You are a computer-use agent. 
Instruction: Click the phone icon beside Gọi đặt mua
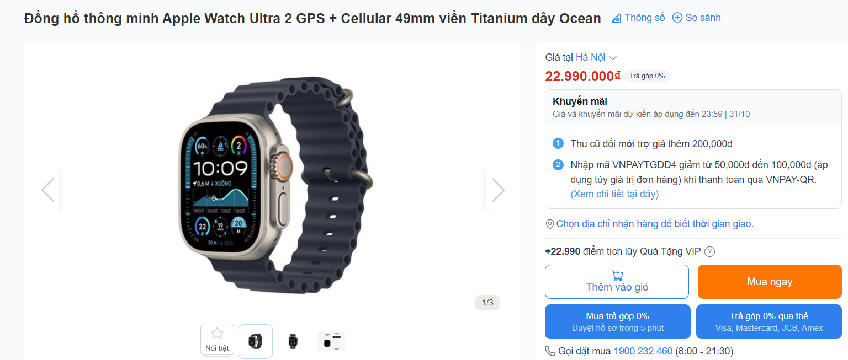[x=550, y=351]
